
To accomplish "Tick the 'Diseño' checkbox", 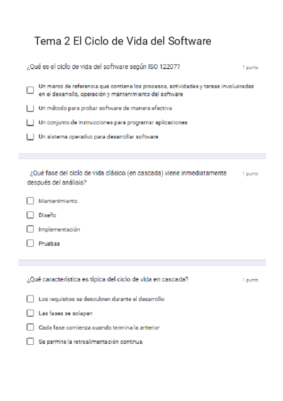I will tap(30, 215).
